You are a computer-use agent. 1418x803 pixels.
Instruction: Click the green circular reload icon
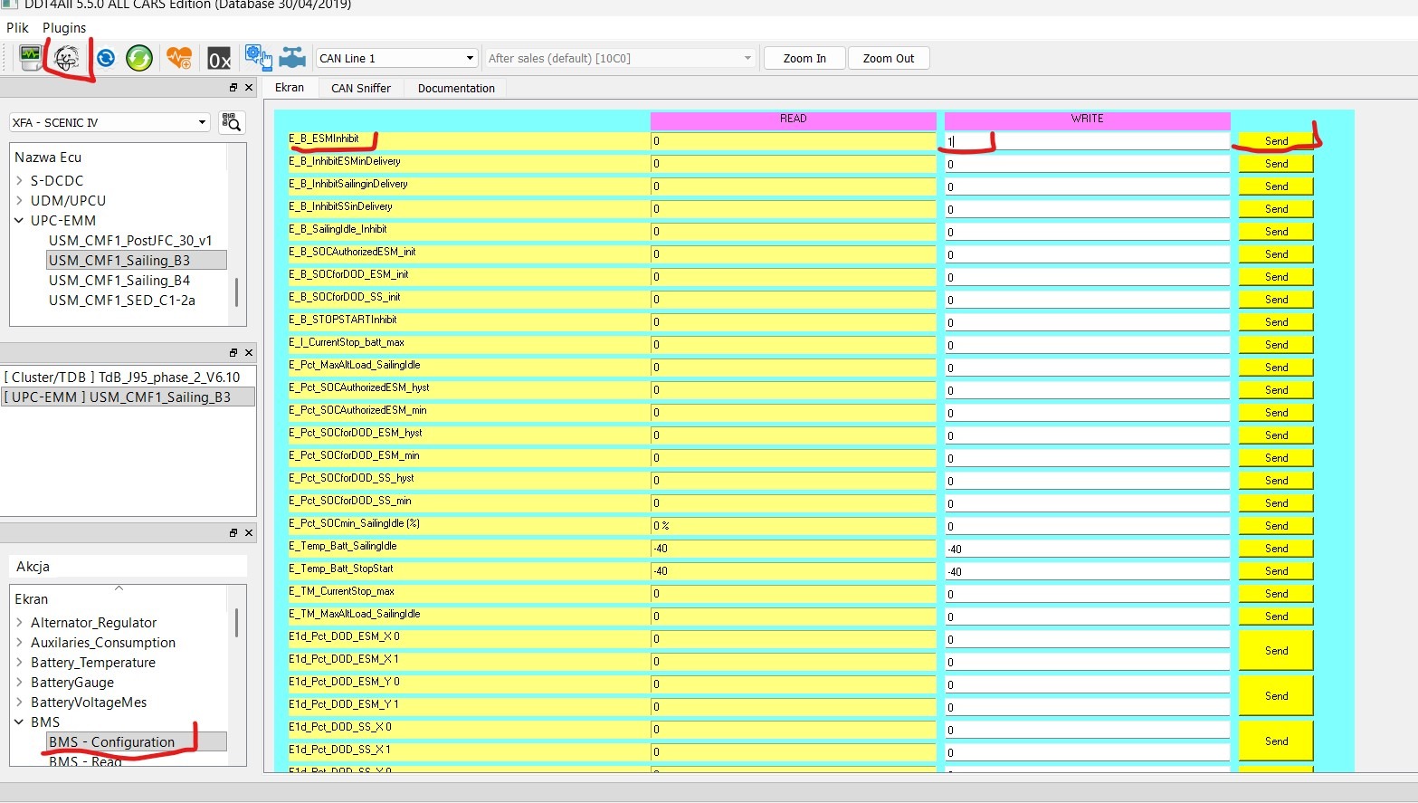[x=139, y=58]
